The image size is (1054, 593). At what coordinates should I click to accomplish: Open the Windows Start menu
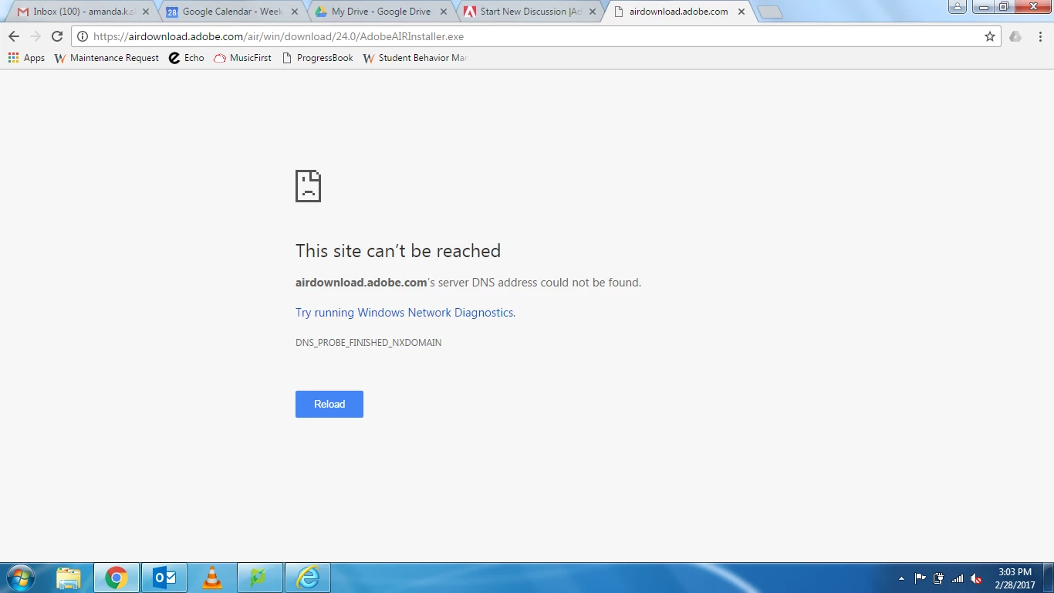coord(21,578)
